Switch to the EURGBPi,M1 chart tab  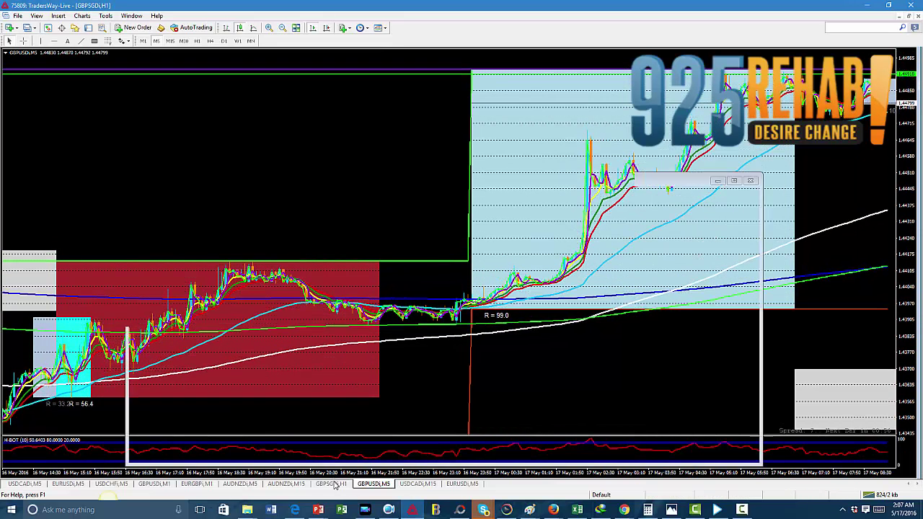197,484
